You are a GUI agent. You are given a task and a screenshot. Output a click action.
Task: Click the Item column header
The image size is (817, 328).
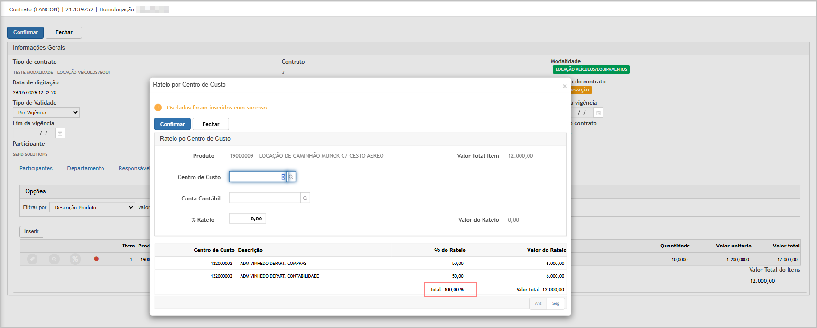[129, 246]
